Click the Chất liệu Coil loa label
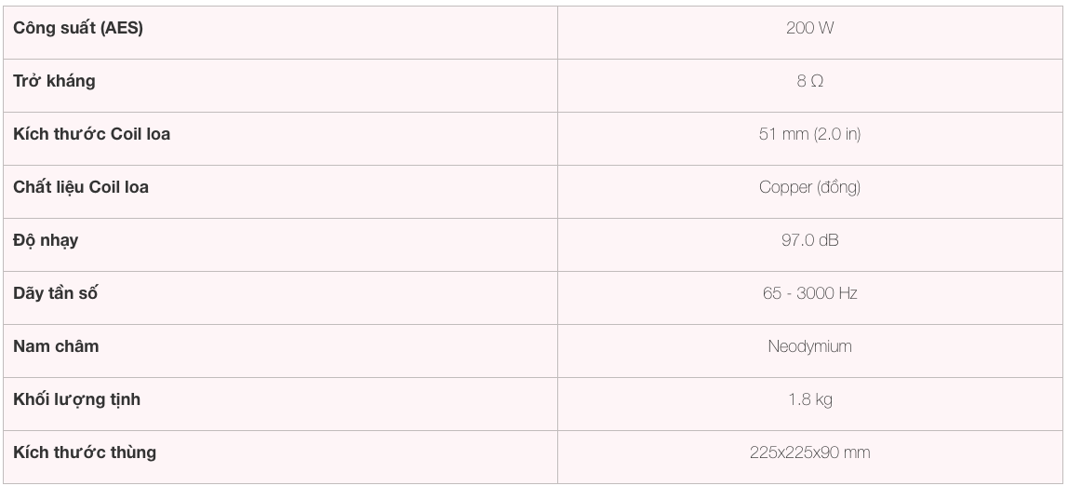The width and height of the screenshot is (1068, 486). tap(81, 187)
